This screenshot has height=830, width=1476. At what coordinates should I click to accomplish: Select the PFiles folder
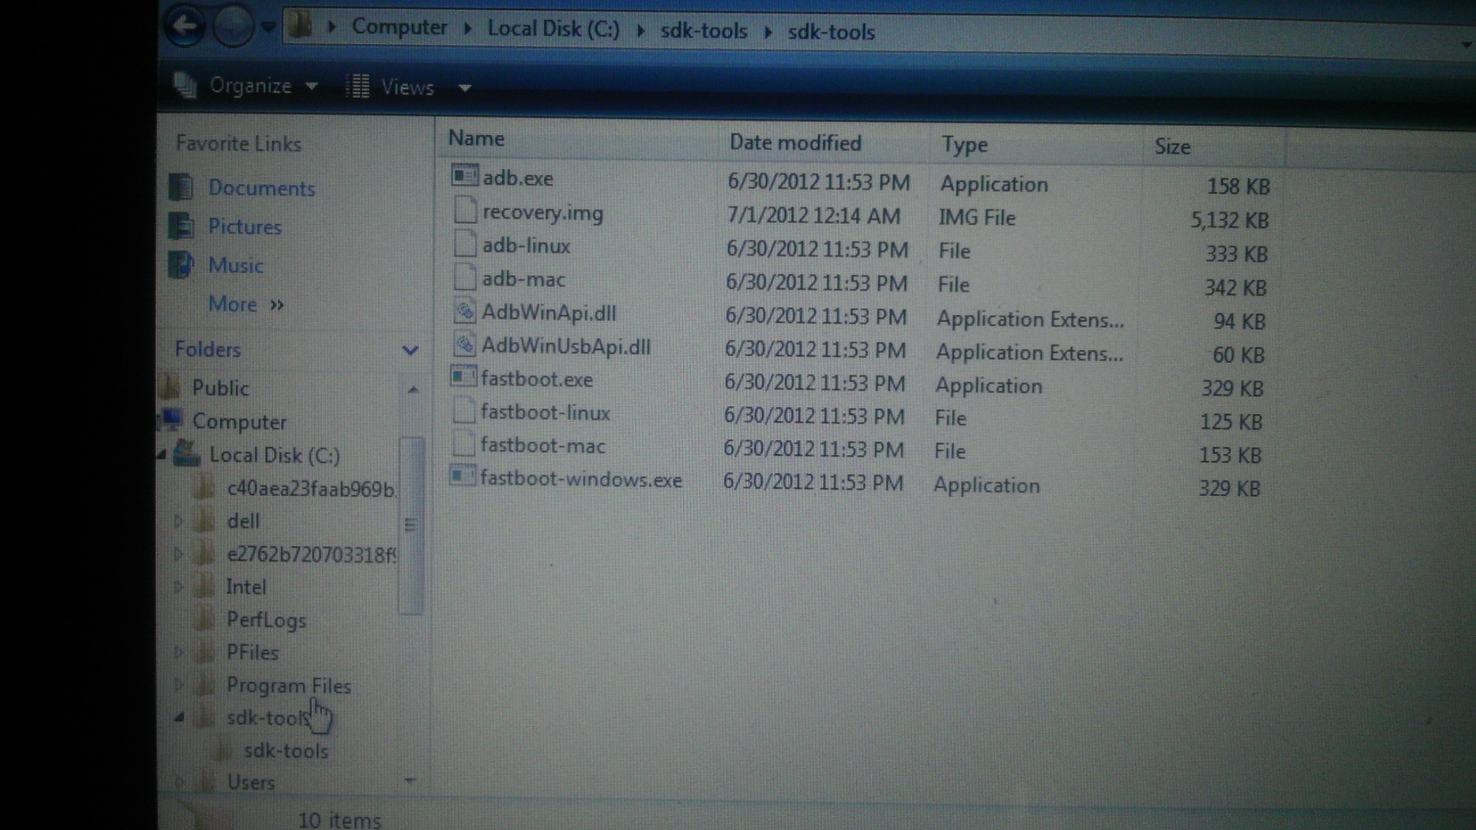[253, 652]
